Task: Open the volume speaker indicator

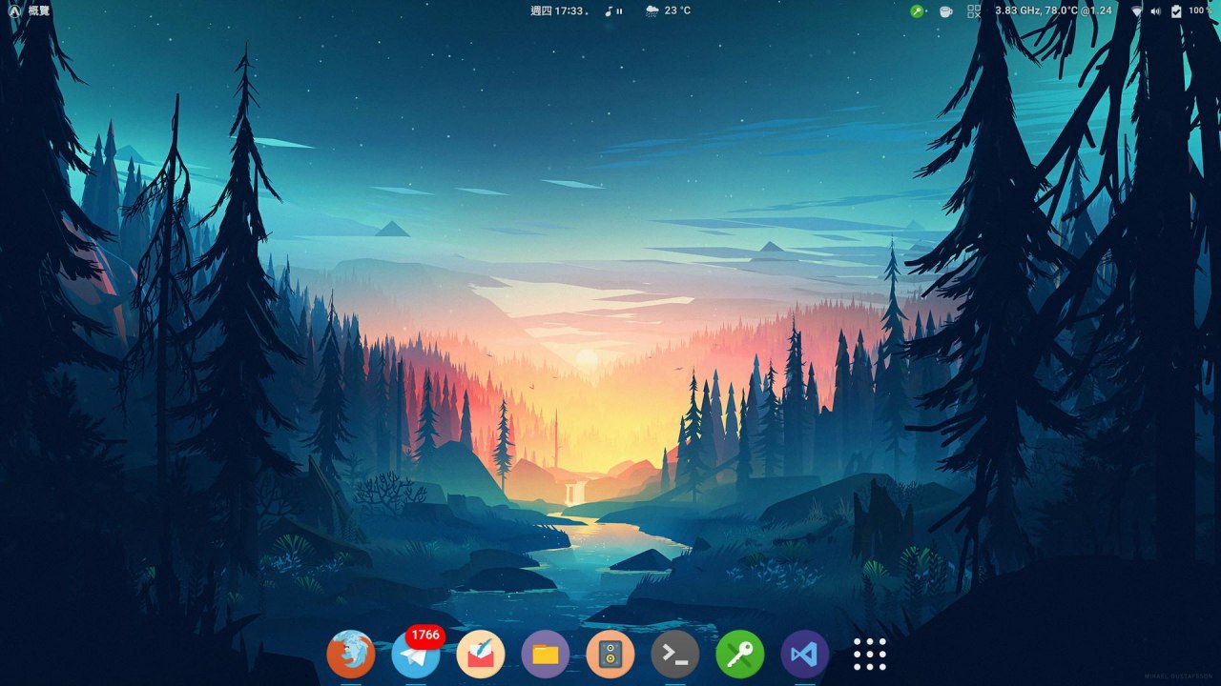Action: point(1156,10)
